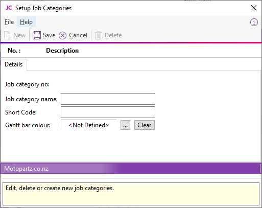Screen dimensions: 262x208
Task: Click the New text label in toolbar
Action: click(x=19, y=35)
